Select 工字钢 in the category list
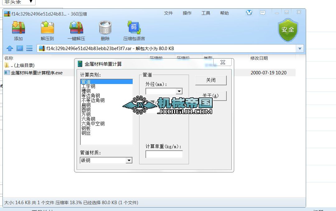This screenshot has height=211, width=336. point(106,86)
